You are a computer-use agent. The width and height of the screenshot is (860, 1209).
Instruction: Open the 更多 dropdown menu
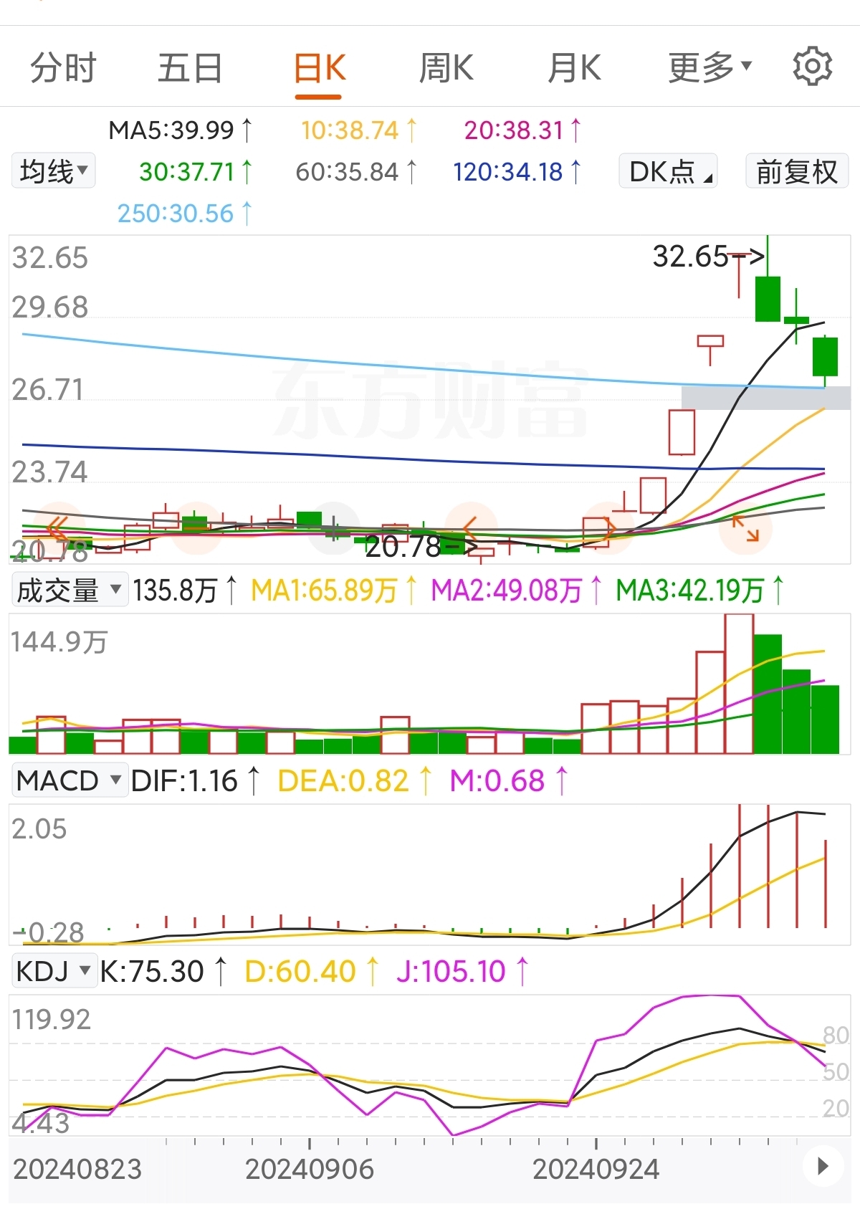(x=709, y=68)
